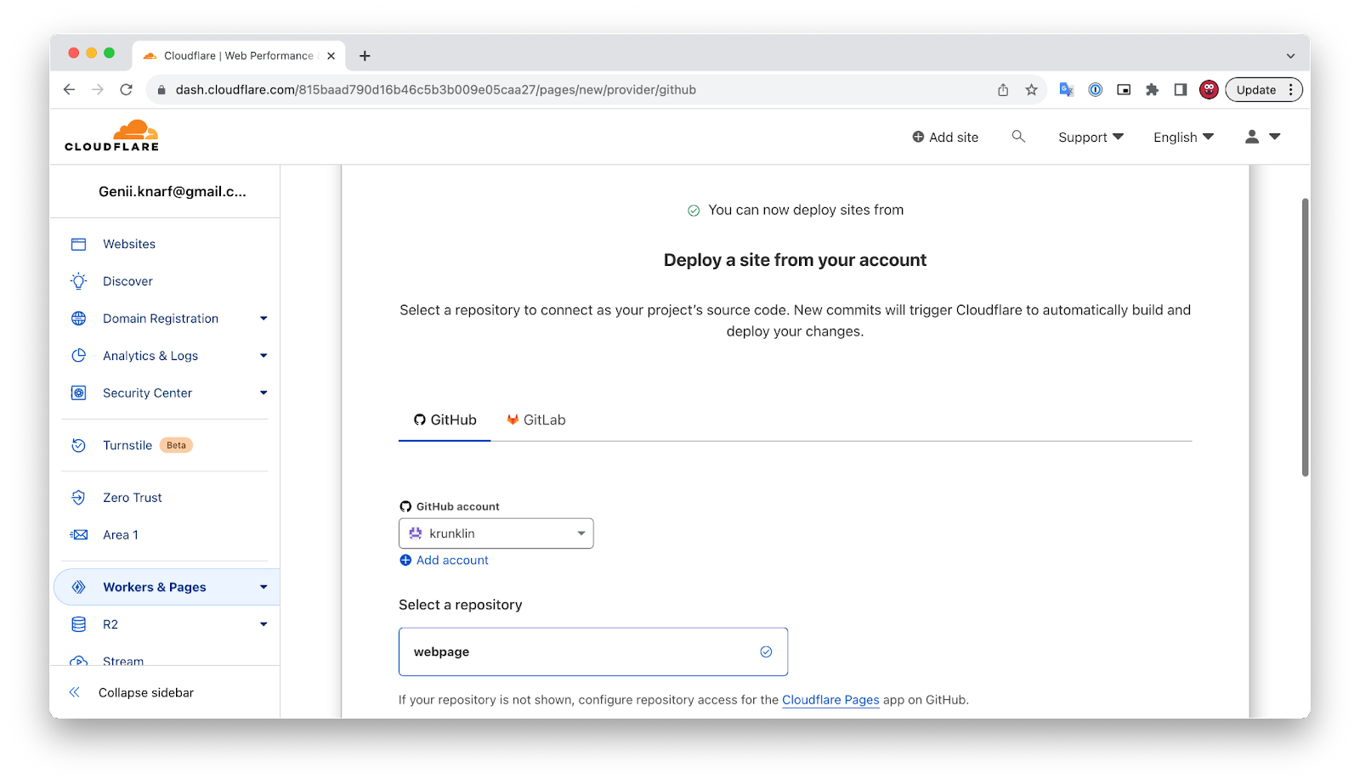1360x784 pixels.
Task: Click the Zero Trust shield icon
Action: point(79,498)
